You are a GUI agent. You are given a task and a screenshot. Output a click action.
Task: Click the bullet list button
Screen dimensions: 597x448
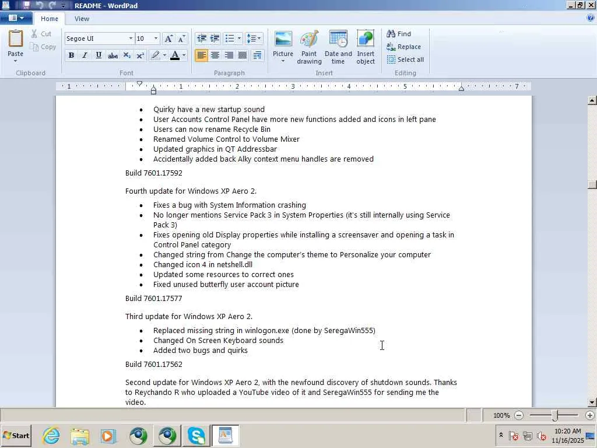point(230,38)
